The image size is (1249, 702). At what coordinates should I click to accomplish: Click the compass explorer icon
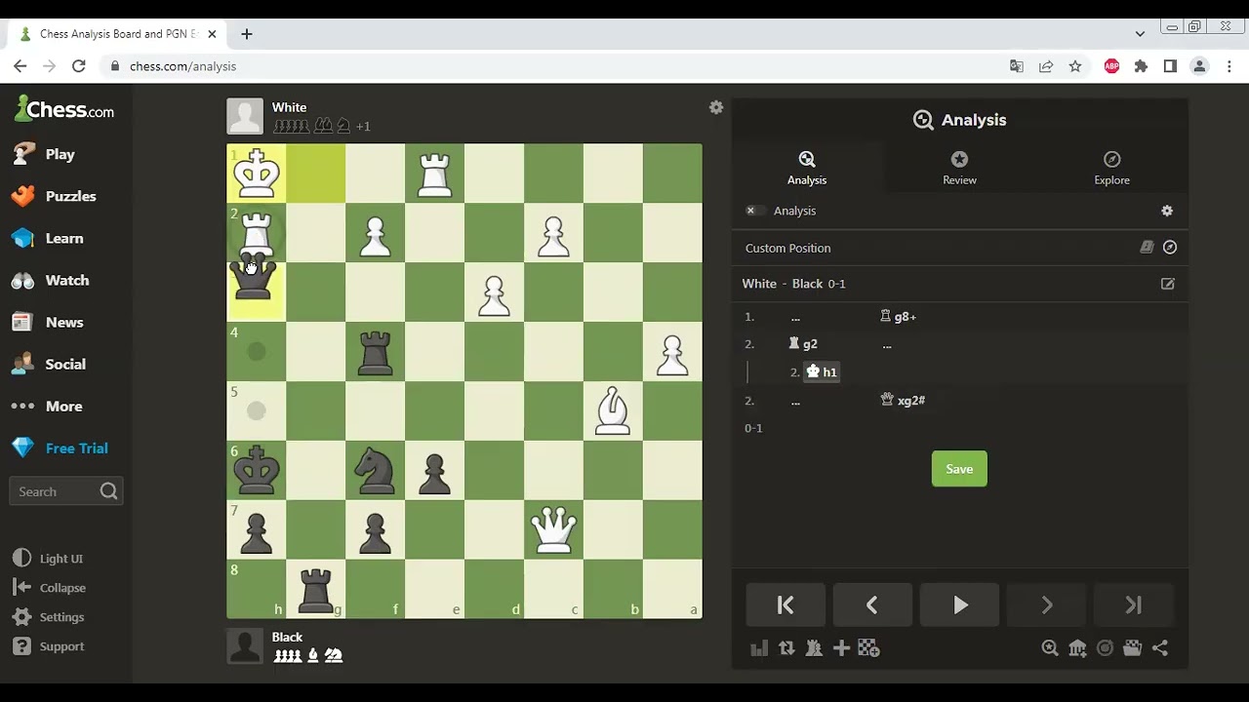pyautogui.click(x=1170, y=248)
